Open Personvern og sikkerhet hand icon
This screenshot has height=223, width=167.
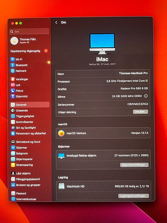pos(13,133)
